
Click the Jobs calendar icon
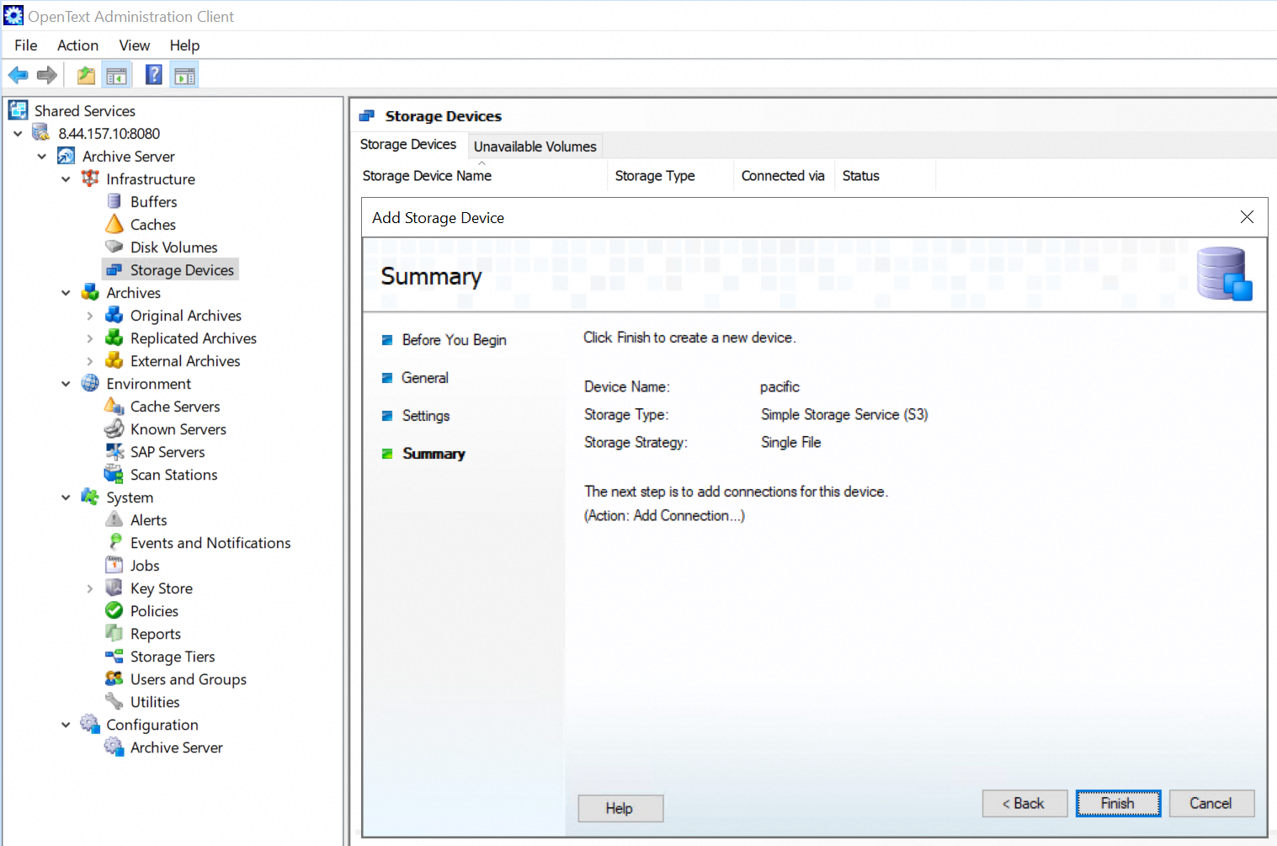click(x=114, y=565)
